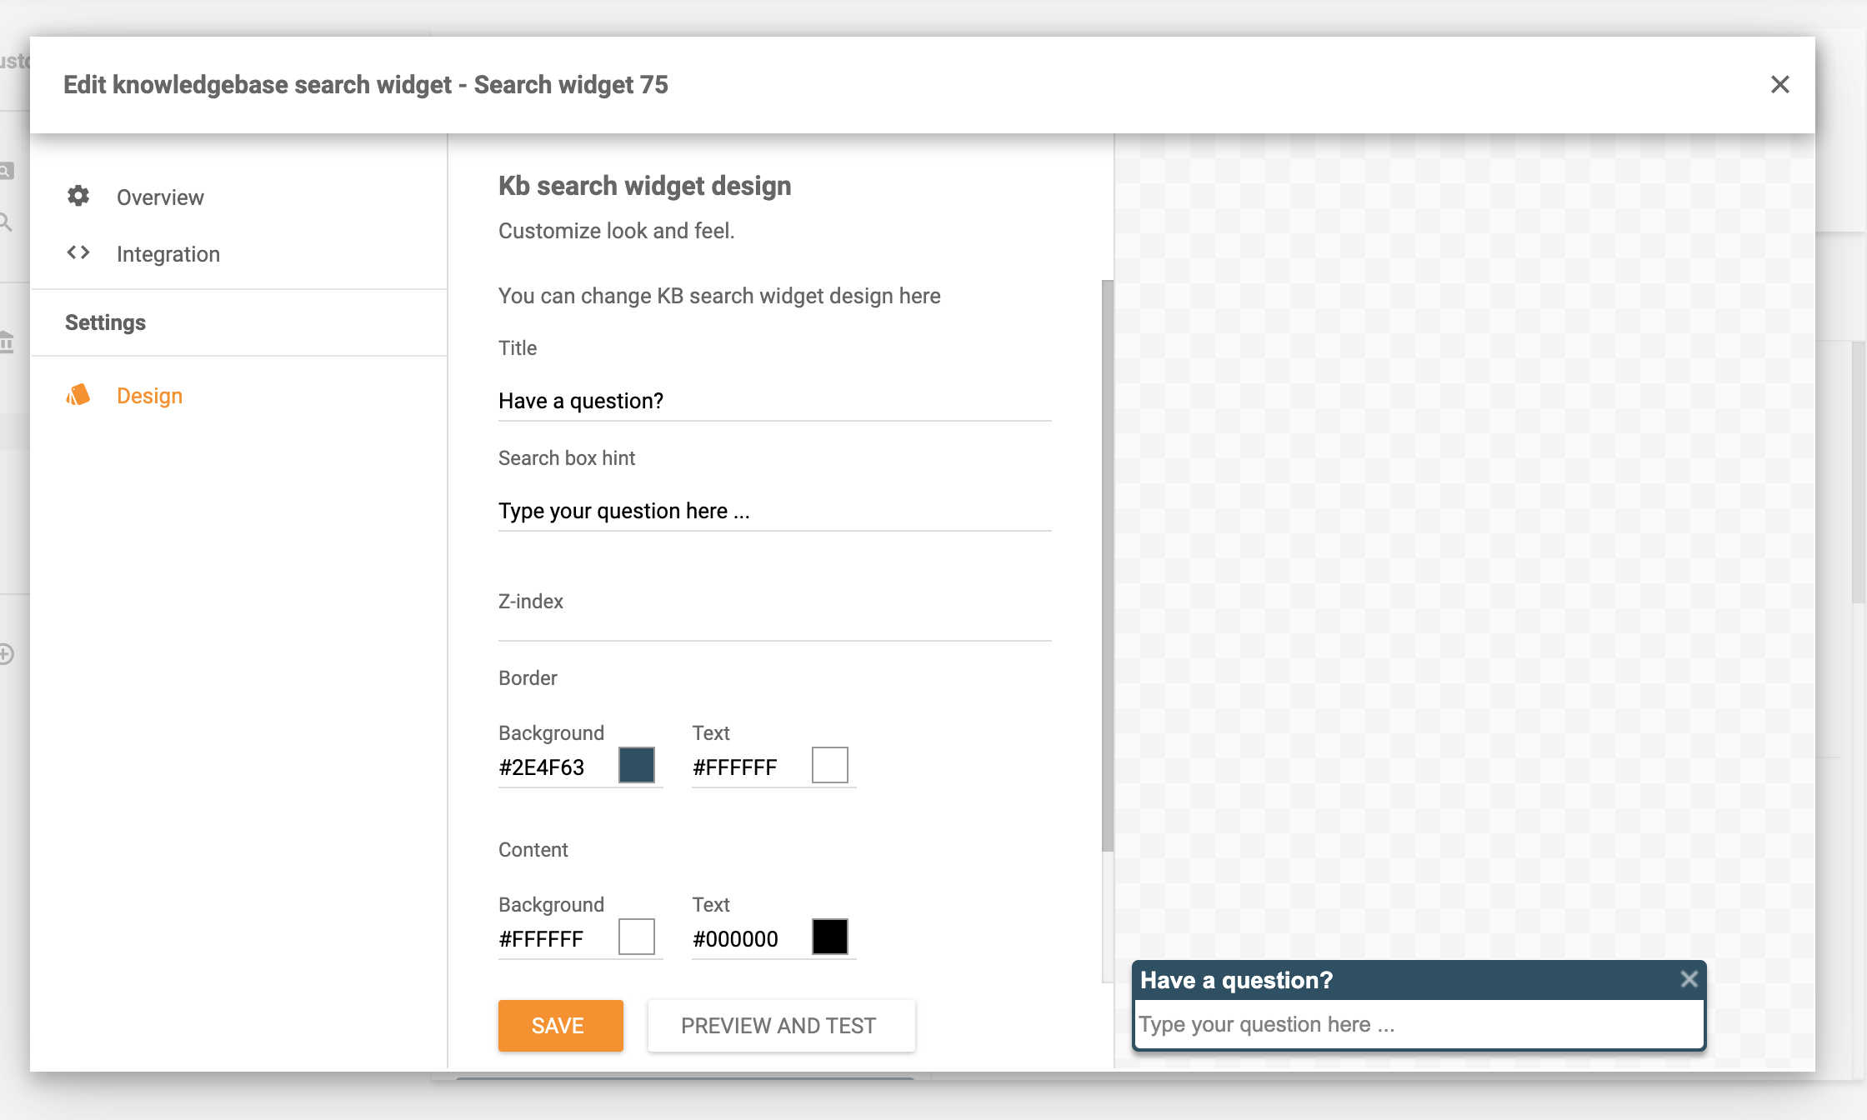Image resolution: width=1867 pixels, height=1120 pixels.
Task: Close the Edit knowledgebase search widget dialog
Action: click(x=1780, y=84)
